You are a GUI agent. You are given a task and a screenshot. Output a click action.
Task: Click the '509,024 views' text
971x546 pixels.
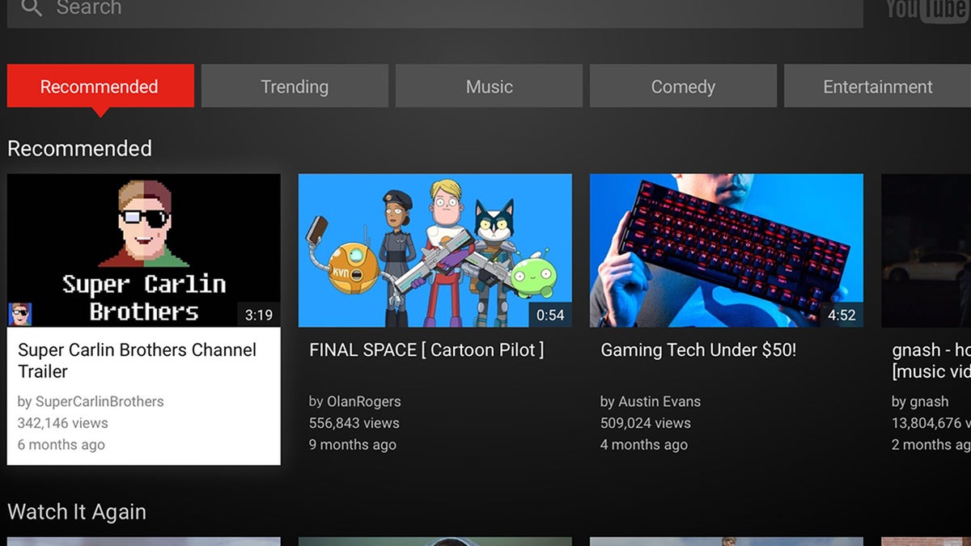pyautogui.click(x=646, y=423)
